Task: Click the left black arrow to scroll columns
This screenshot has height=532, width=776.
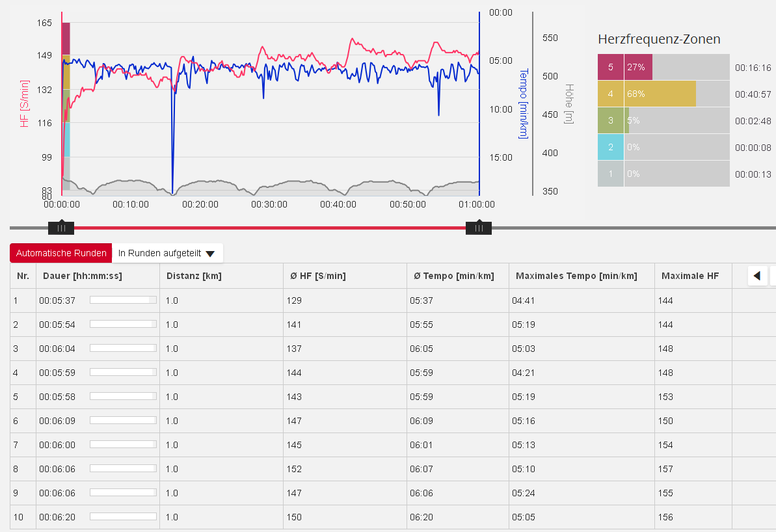Action: click(x=756, y=276)
